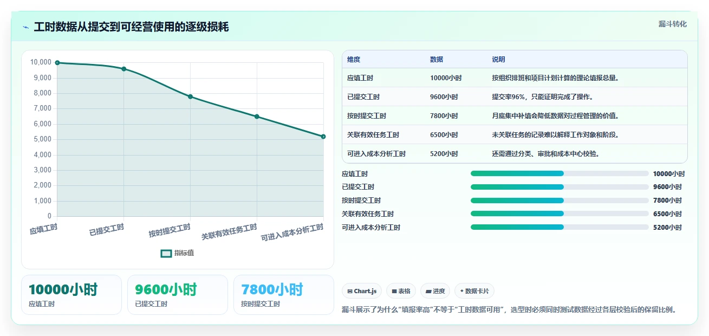This screenshot has height=336, width=709.
Task: Click the 关联有效任务工时 table row label
Action: tap(373, 135)
